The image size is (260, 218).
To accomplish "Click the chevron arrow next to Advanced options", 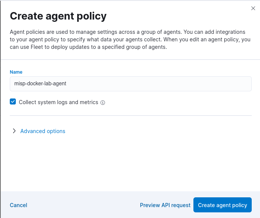I will [14, 131].
